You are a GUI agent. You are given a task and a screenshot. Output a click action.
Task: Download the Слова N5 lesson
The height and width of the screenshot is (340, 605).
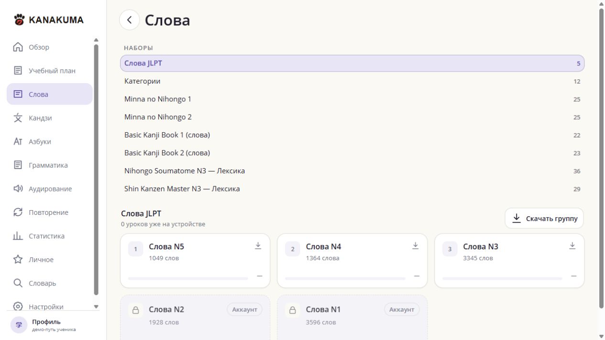[x=258, y=245]
